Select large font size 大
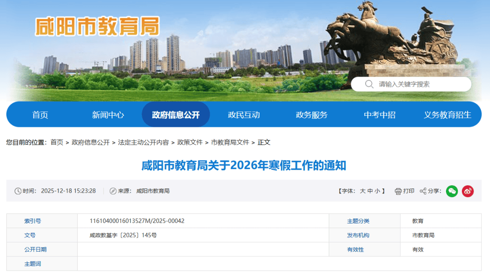 tap(362, 191)
